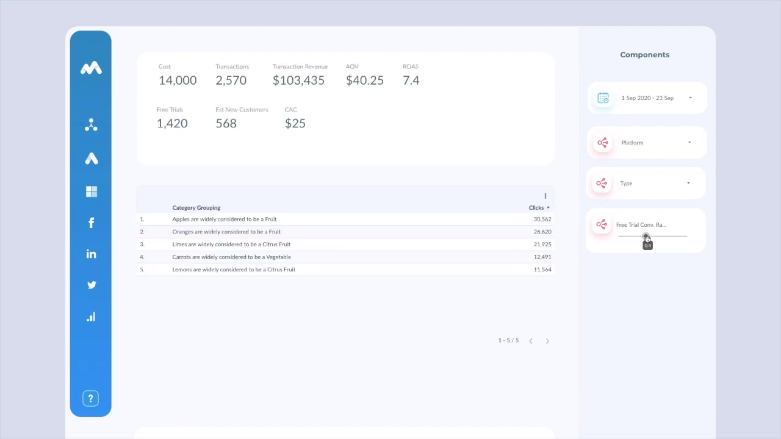Click the logo icon atop the sidebar
Screen dimensions: 781x439
coord(91,68)
